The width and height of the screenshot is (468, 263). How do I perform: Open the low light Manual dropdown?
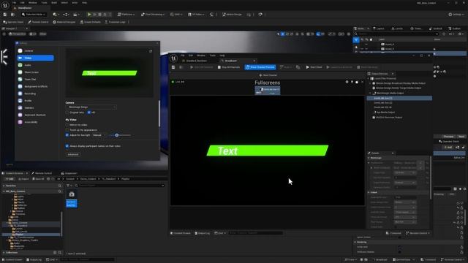pyautogui.click(x=99, y=135)
